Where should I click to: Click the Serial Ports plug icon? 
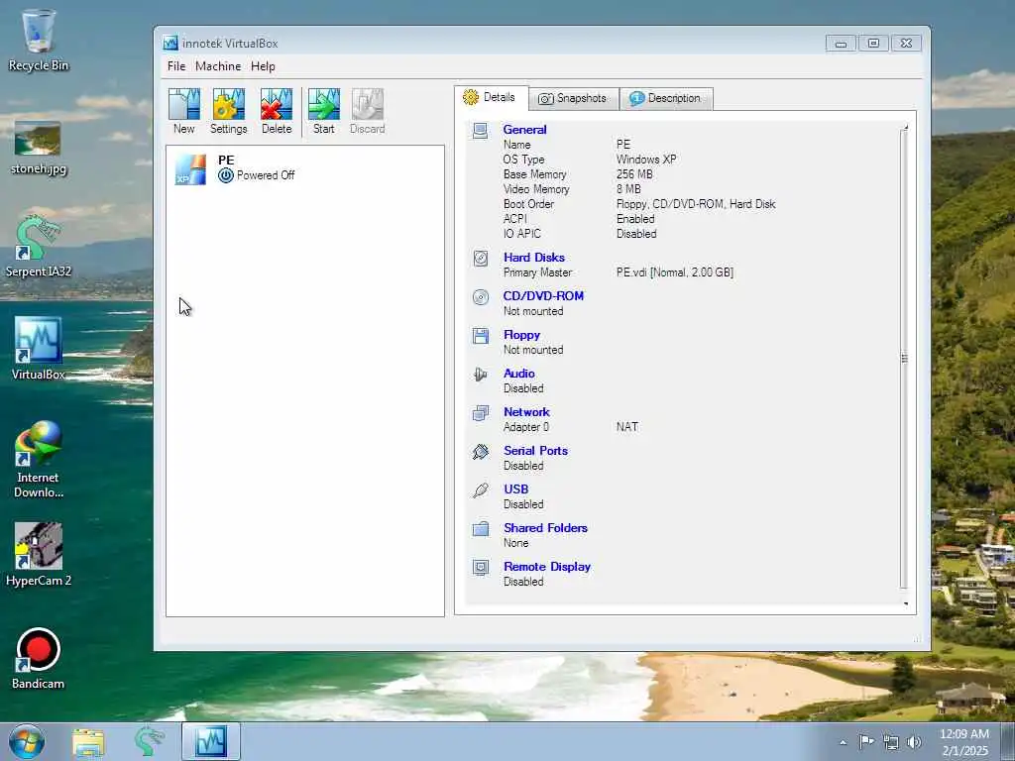click(x=481, y=452)
